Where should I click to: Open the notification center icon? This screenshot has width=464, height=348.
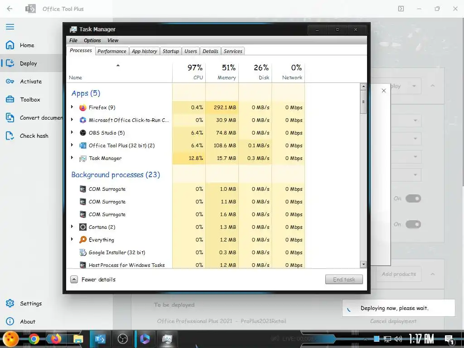coord(449,339)
